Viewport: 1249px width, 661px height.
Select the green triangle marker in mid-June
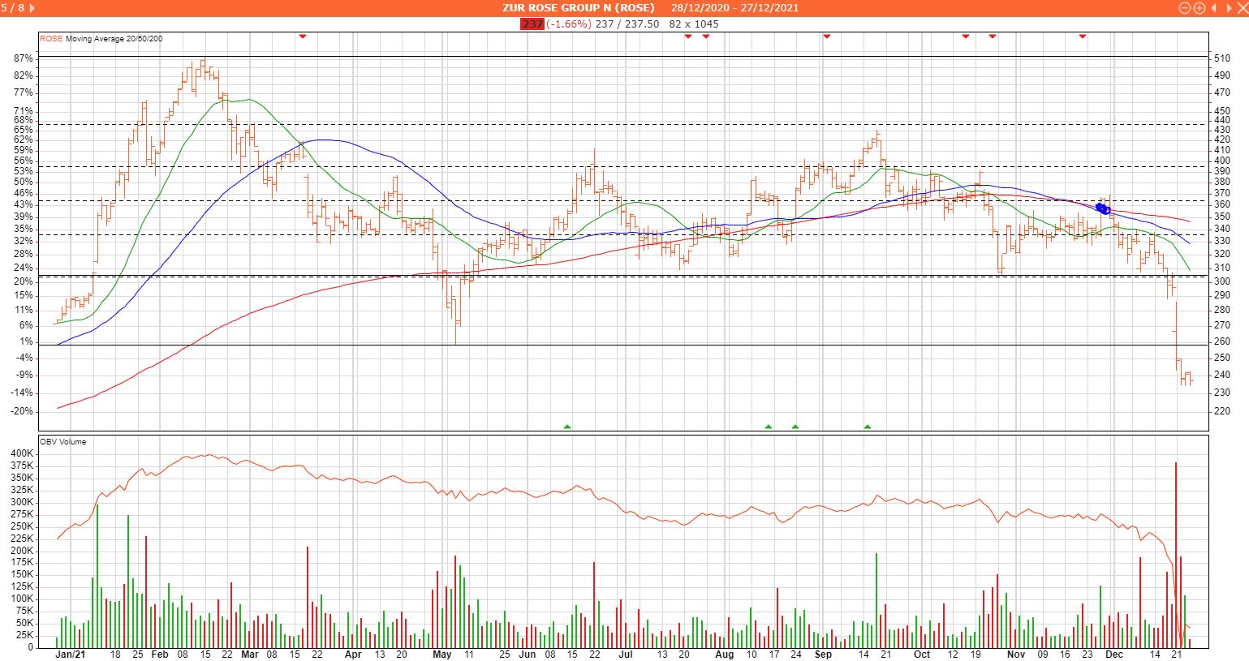pyautogui.click(x=567, y=426)
